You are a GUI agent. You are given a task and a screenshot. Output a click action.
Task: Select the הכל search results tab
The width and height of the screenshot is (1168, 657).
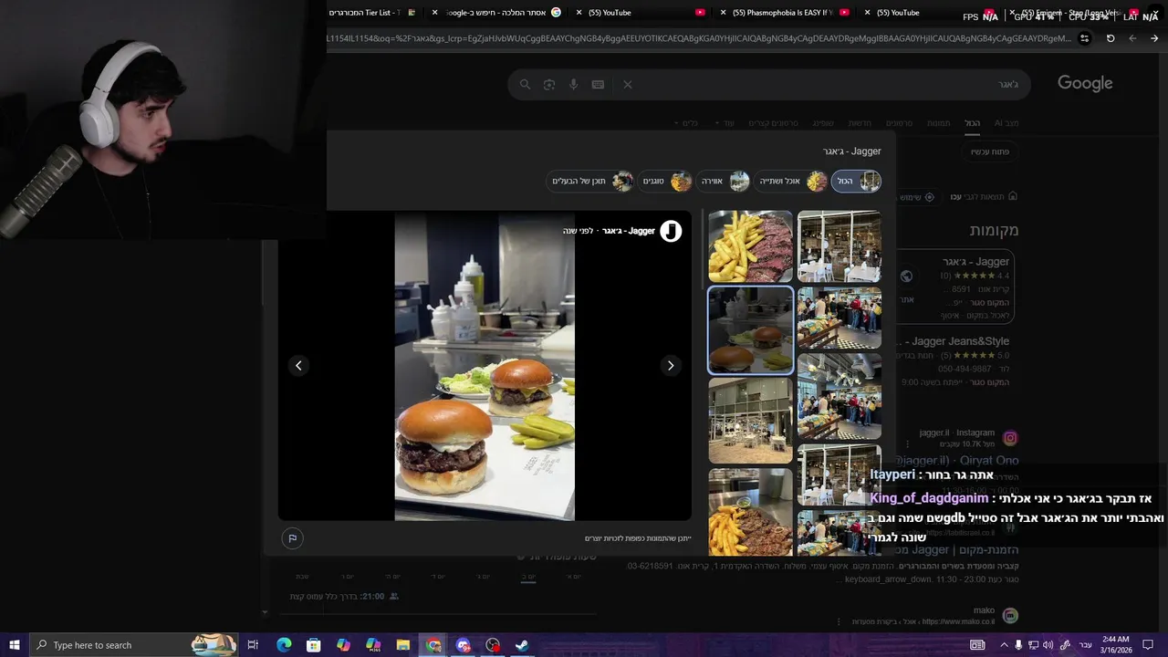pyautogui.click(x=973, y=123)
